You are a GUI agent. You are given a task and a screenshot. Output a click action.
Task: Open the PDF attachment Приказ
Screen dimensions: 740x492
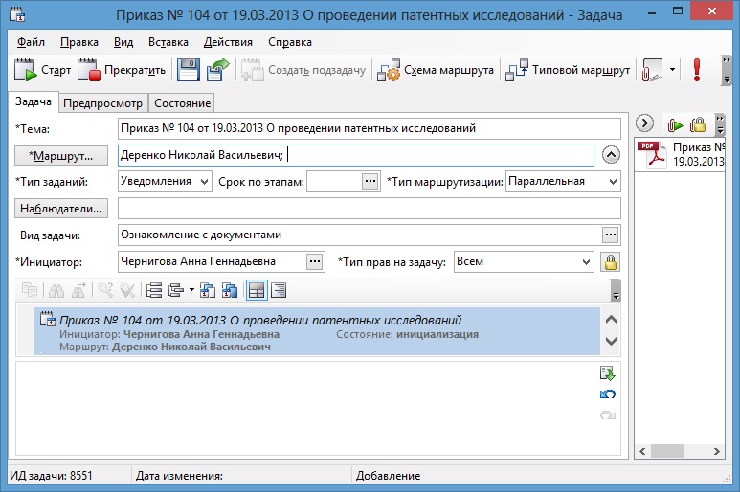click(684, 154)
